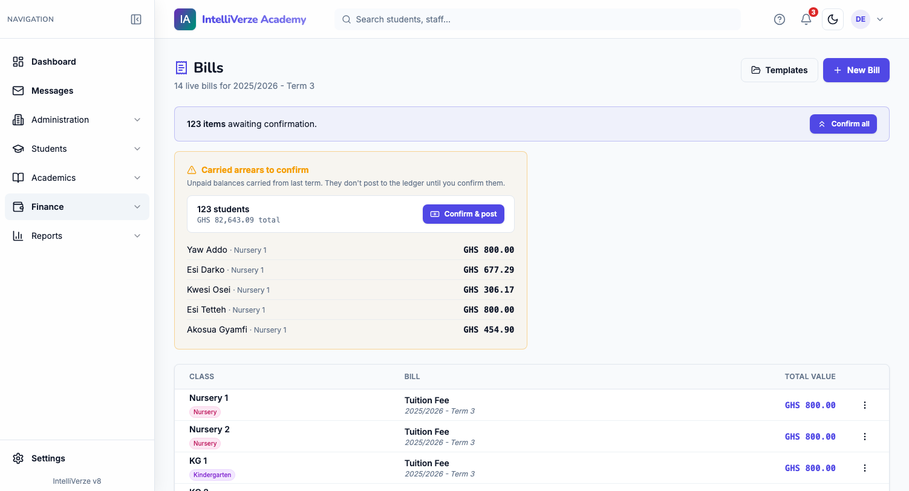Click the IntelliVerze v8 version label
Screen dimensions: 909x491
click(77, 481)
